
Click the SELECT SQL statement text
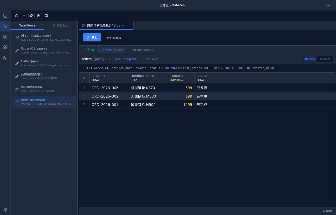pos(180,68)
